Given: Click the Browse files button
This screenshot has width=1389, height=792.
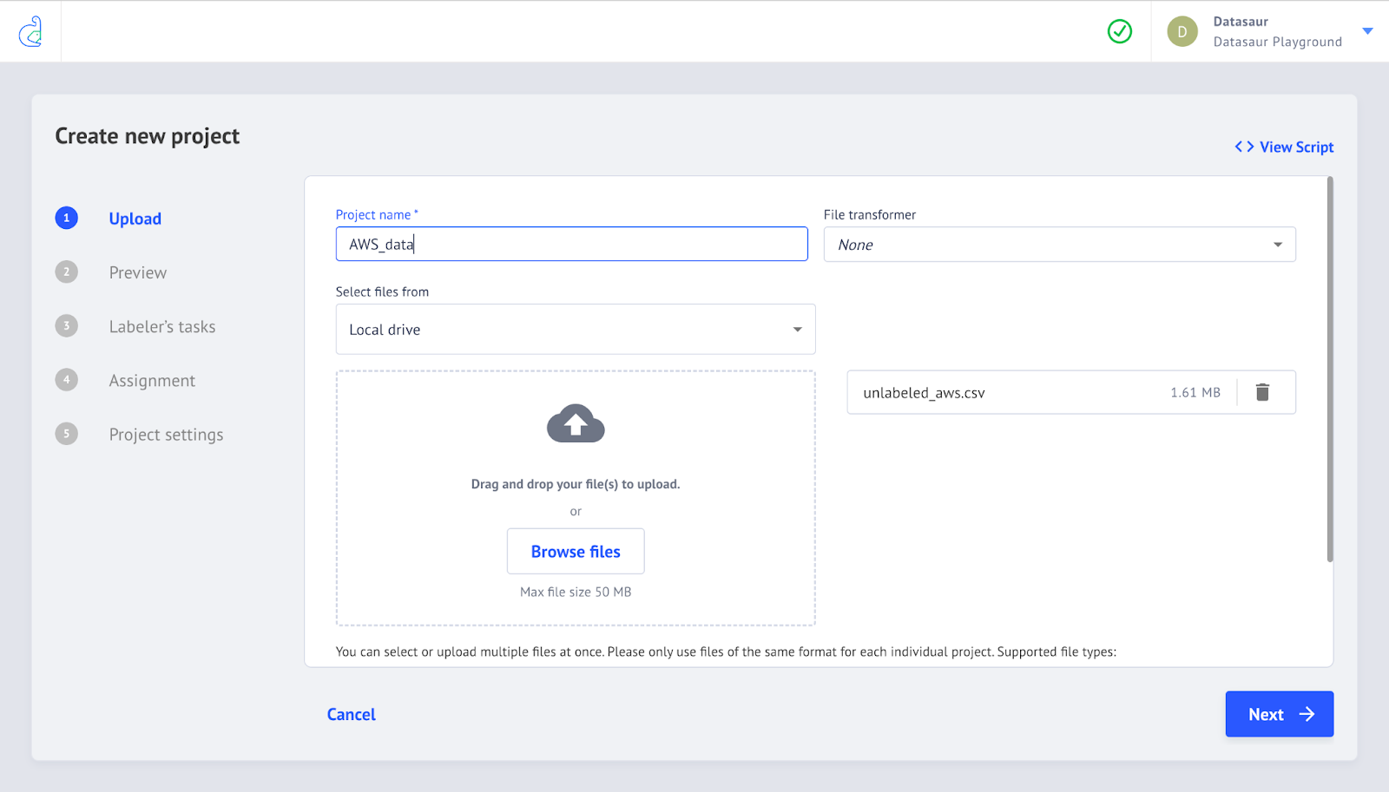Looking at the screenshot, I should 576,551.
